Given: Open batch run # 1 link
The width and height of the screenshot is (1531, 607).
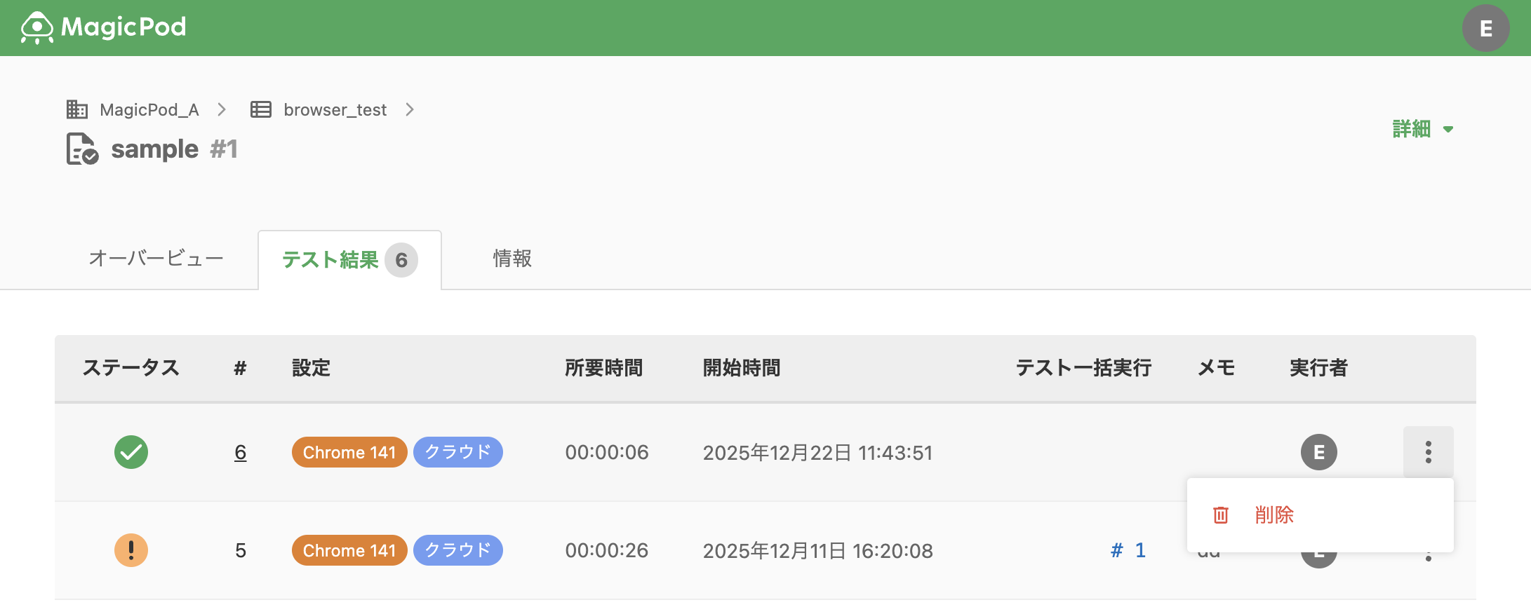Looking at the screenshot, I should 1128,550.
